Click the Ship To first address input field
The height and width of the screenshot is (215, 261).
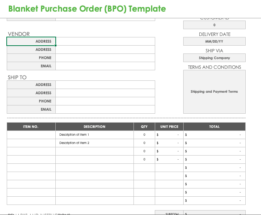pos(105,85)
